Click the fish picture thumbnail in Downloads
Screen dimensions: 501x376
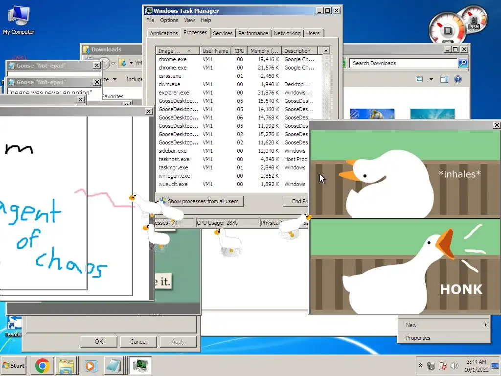372,114
